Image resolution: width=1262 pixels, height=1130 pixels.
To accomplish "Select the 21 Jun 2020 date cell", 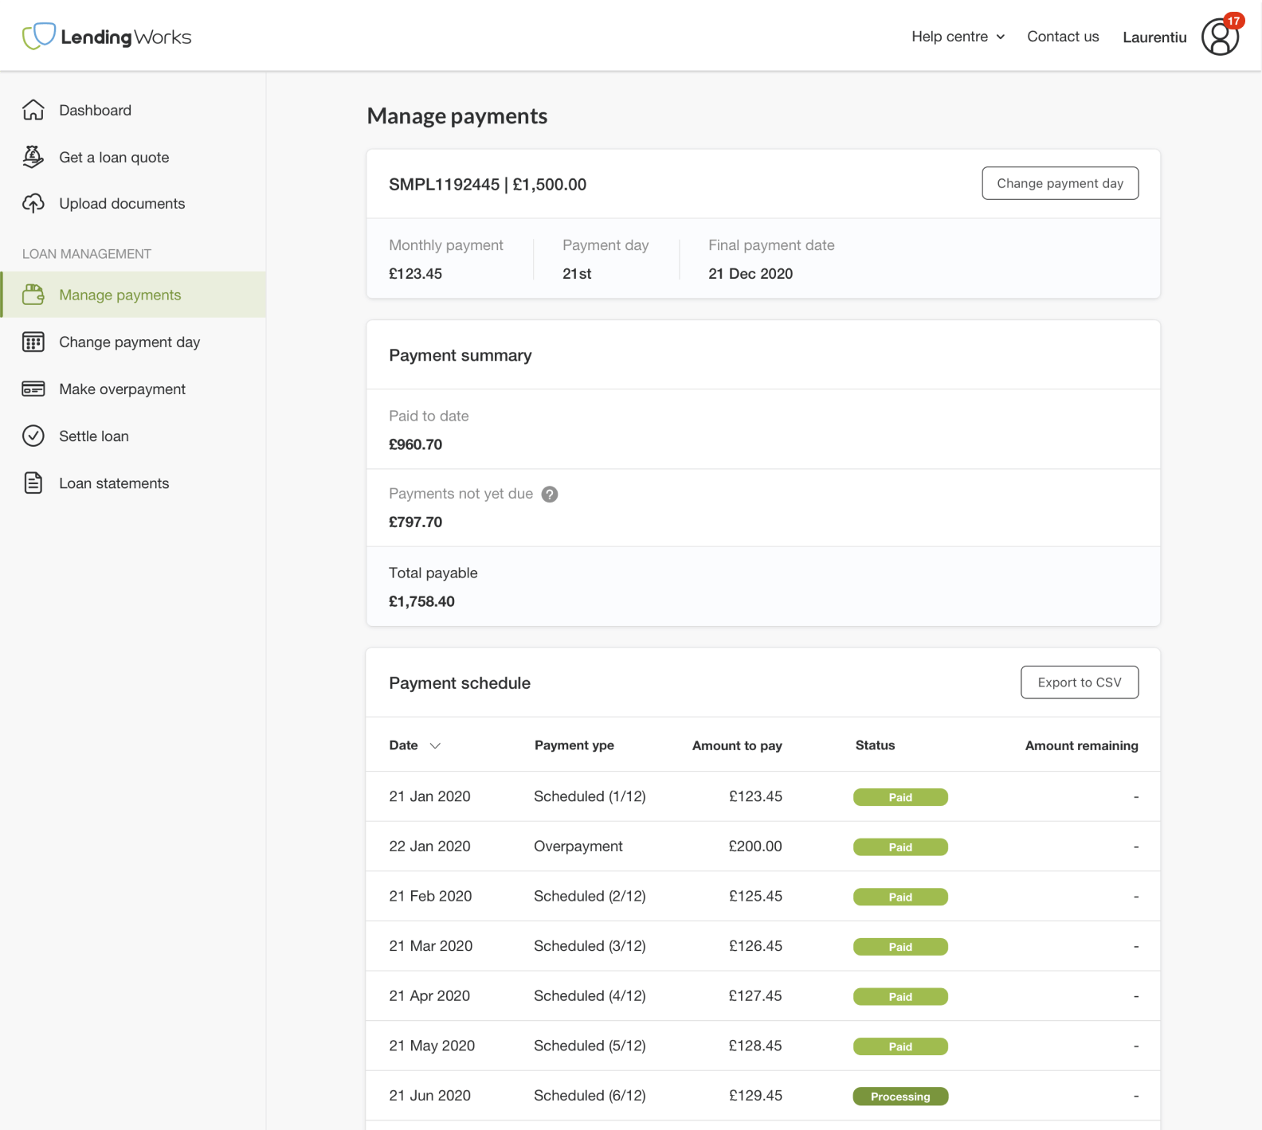I will coord(429,1096).
